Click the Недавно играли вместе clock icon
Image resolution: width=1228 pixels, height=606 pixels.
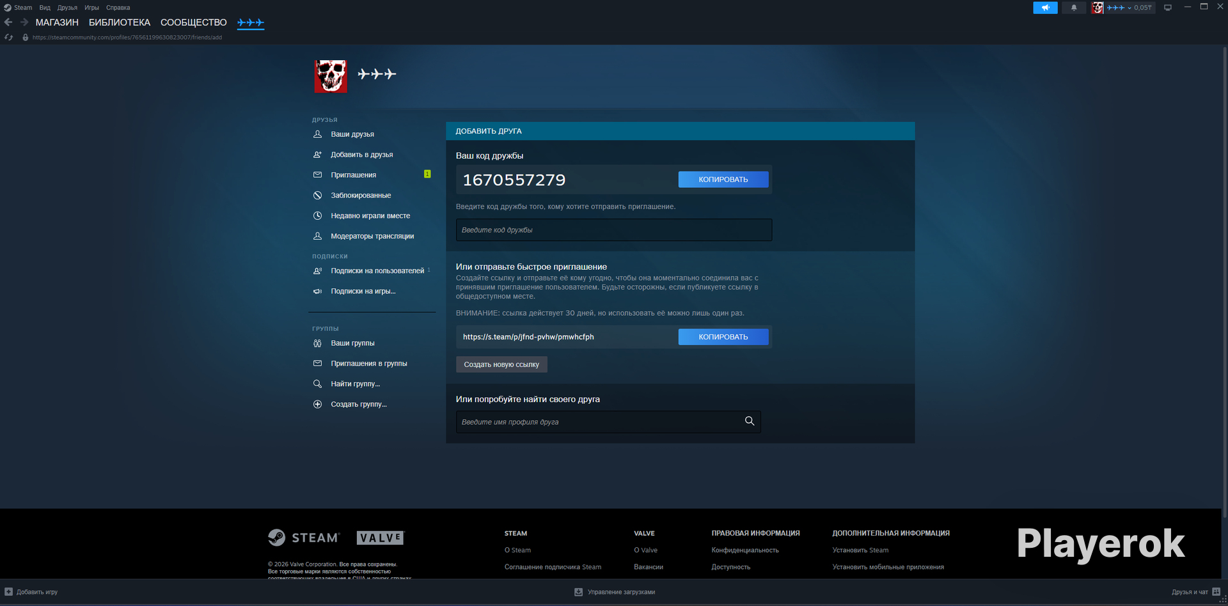[317, 216]
